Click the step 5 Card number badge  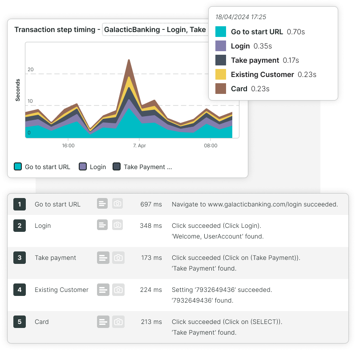[x=20, y=322]
